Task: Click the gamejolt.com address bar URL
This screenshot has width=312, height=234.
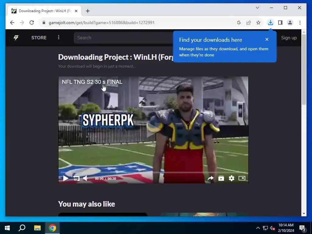Action: tap(101, 23)
